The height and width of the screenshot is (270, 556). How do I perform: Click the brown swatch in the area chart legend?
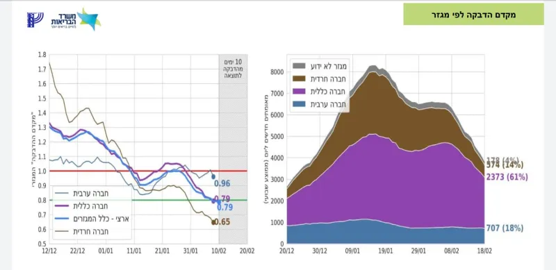(x=299, y=78)
